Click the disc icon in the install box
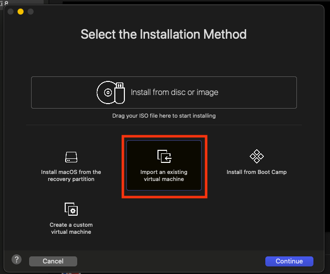330x274 pixels. tap(107, 93)
